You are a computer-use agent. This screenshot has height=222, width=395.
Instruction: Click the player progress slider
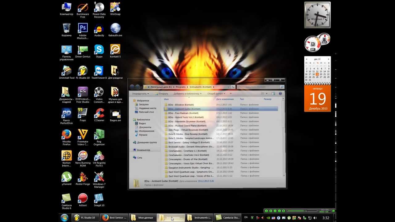(x=302, y=211)
